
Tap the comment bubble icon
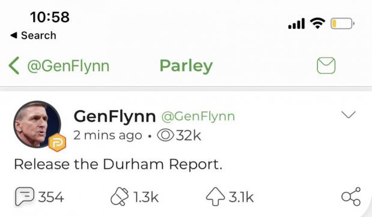pyautogui.click(x=25, y=196)
